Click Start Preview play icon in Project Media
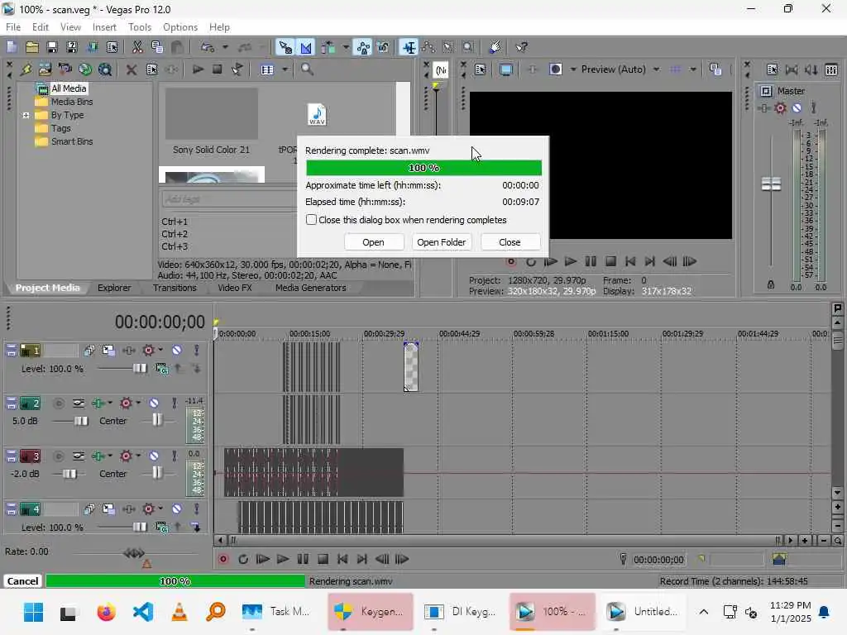Viewport: 847px width, 635px height. 198,69
